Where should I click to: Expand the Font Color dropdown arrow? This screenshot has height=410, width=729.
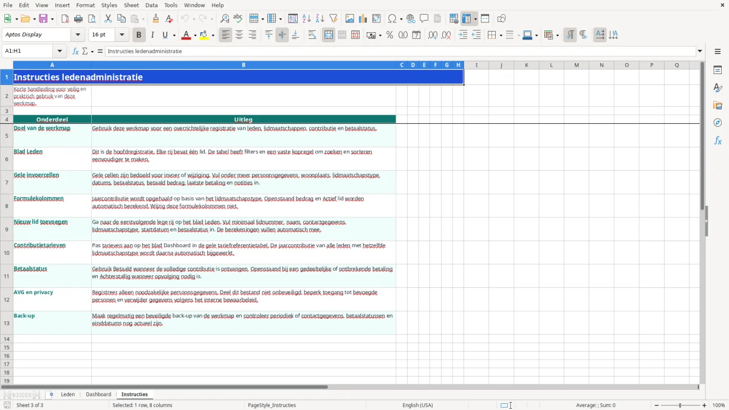pyautogui.click(x=195, y=35)
